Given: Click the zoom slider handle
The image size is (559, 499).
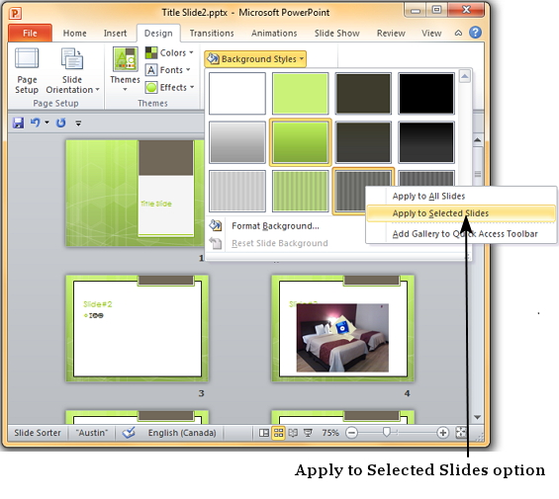Looking at the screenshot, I should [x=386, y=433].
